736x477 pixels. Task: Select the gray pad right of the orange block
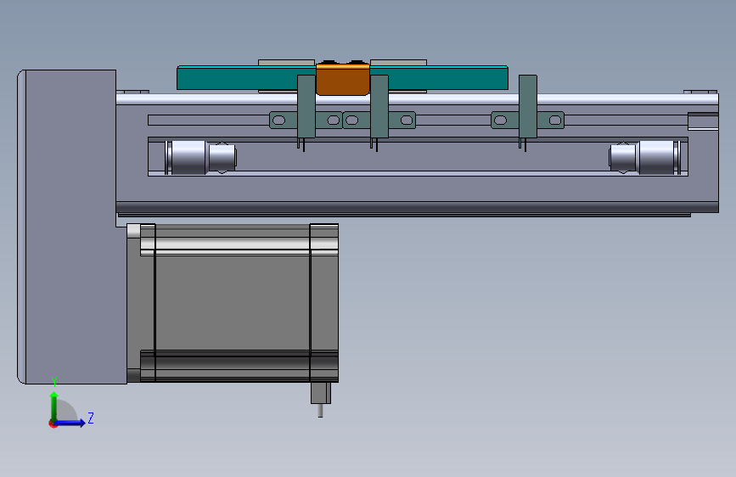coord(398,63)
